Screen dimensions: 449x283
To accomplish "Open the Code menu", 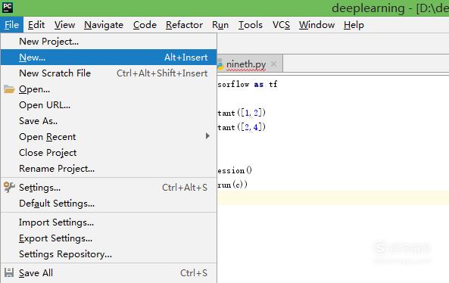I will click(x=145, y=25).
